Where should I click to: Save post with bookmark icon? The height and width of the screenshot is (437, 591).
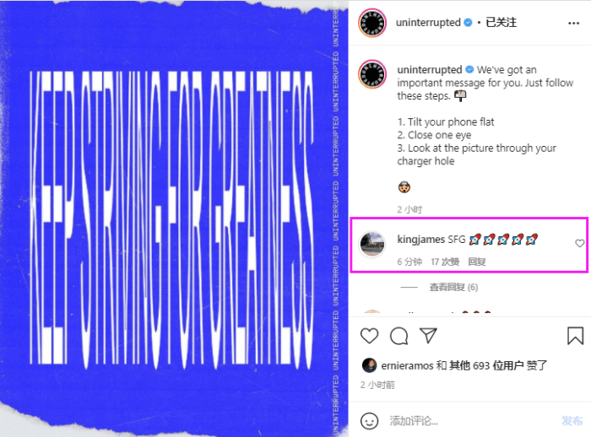point(575,336)
